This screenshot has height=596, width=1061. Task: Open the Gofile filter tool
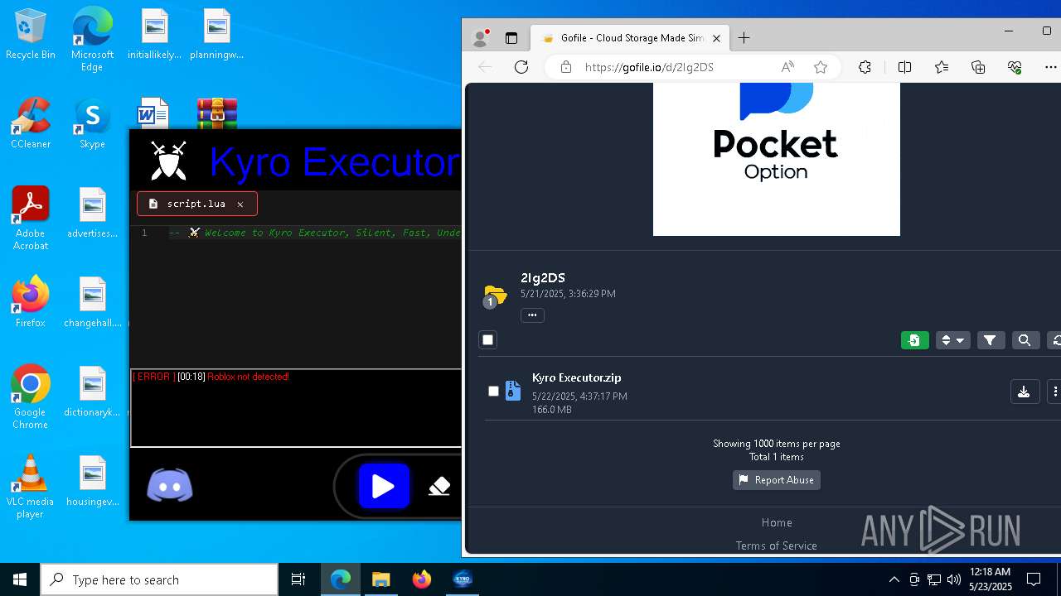(x=991, y=340)
